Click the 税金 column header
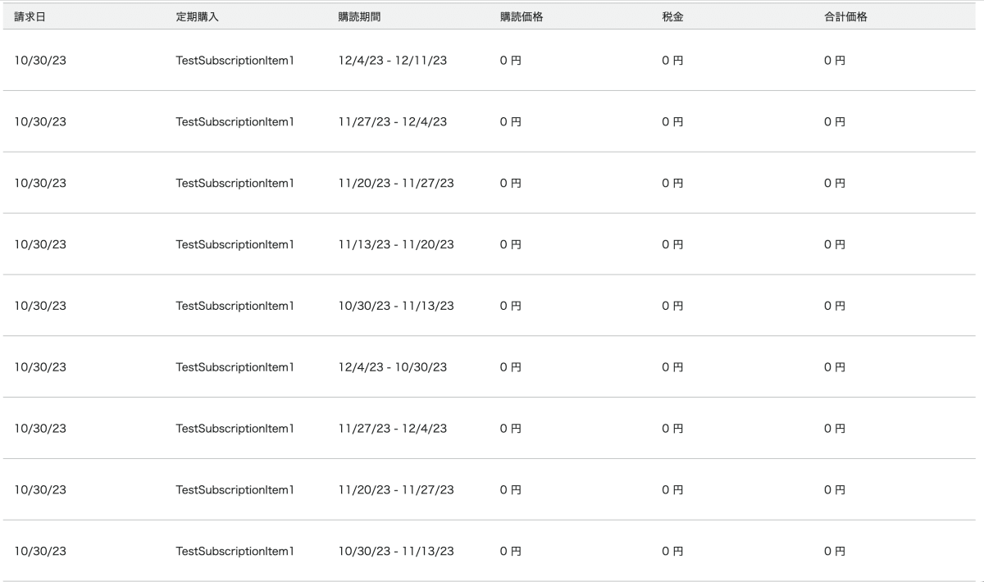The image size is (984, 582). (x=673, y=16)
